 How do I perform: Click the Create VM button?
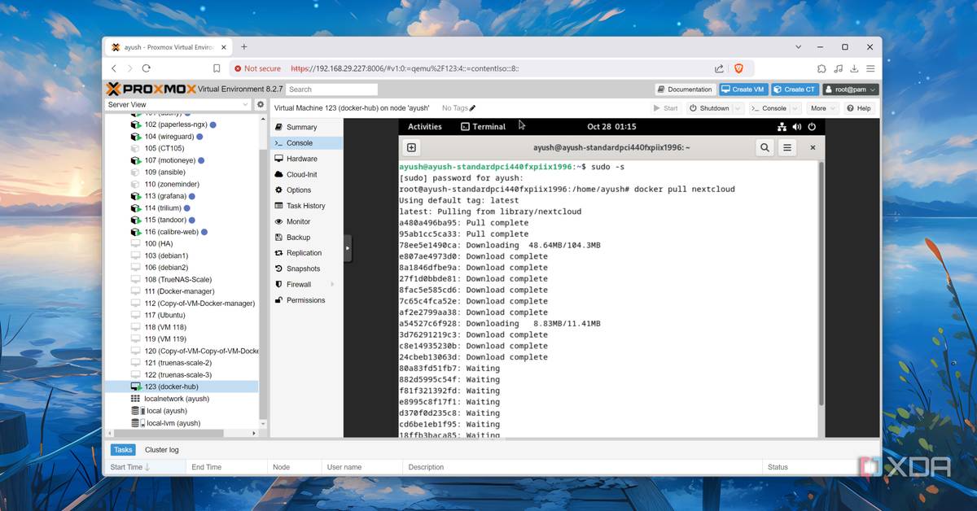point(743,90)
